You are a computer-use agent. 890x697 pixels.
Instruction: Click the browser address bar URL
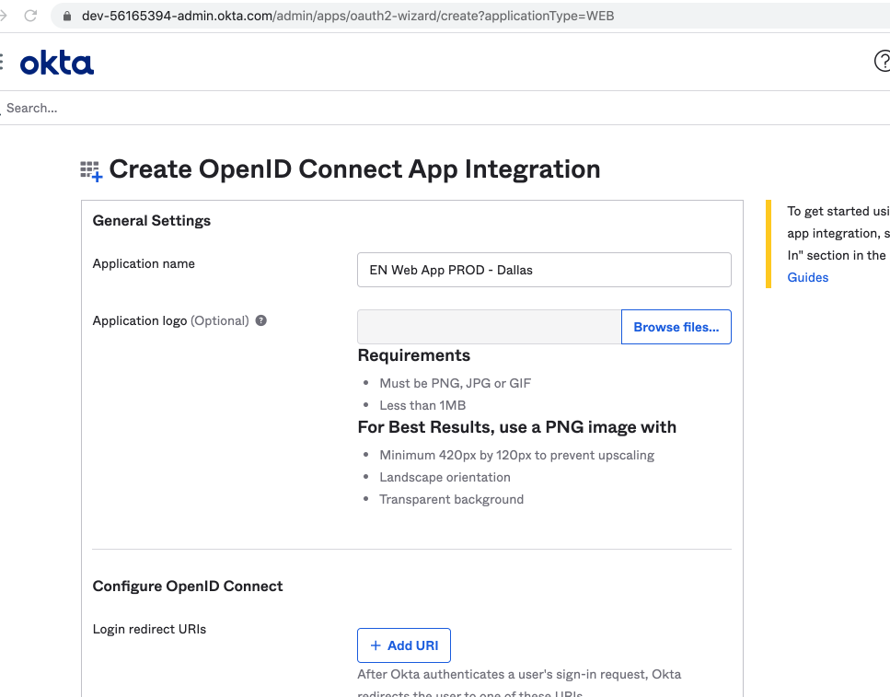coord(348,17)
